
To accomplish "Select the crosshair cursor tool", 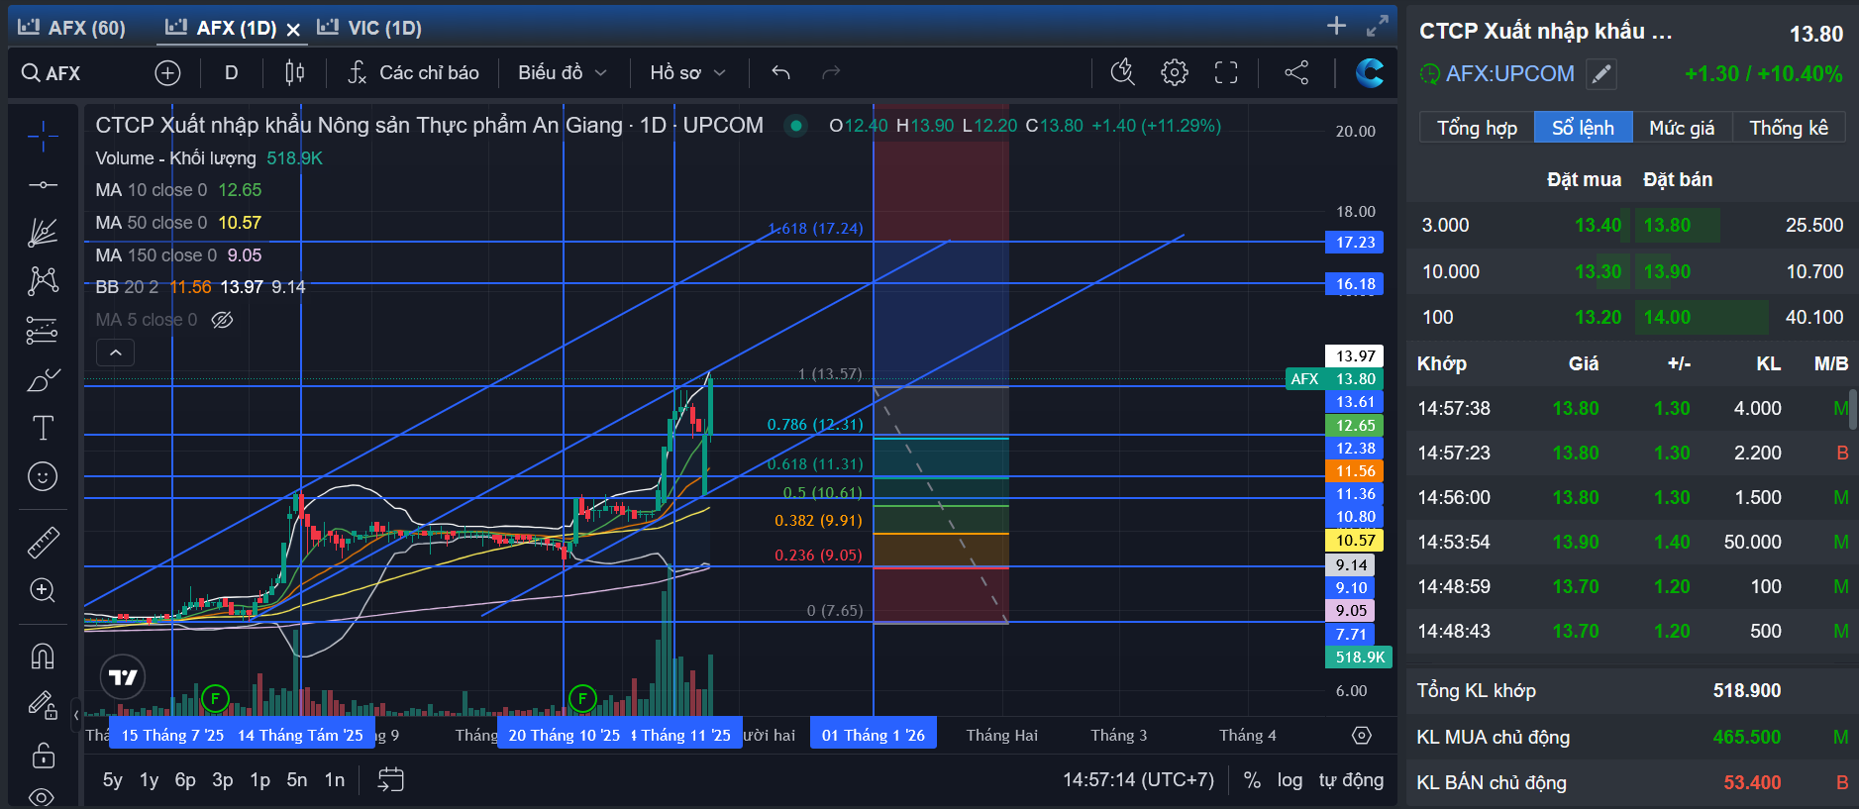I will coord(42,137).
